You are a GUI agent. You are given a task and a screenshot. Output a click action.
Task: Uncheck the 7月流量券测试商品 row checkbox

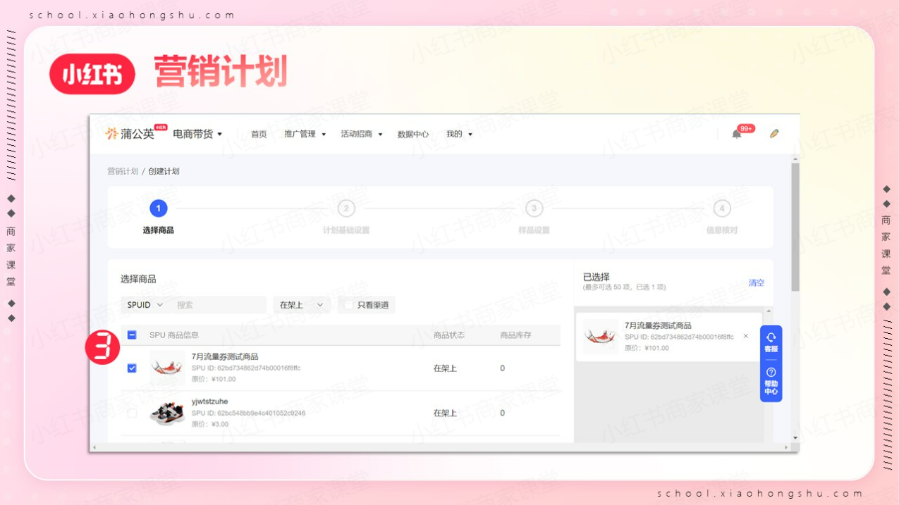point(132,368)
